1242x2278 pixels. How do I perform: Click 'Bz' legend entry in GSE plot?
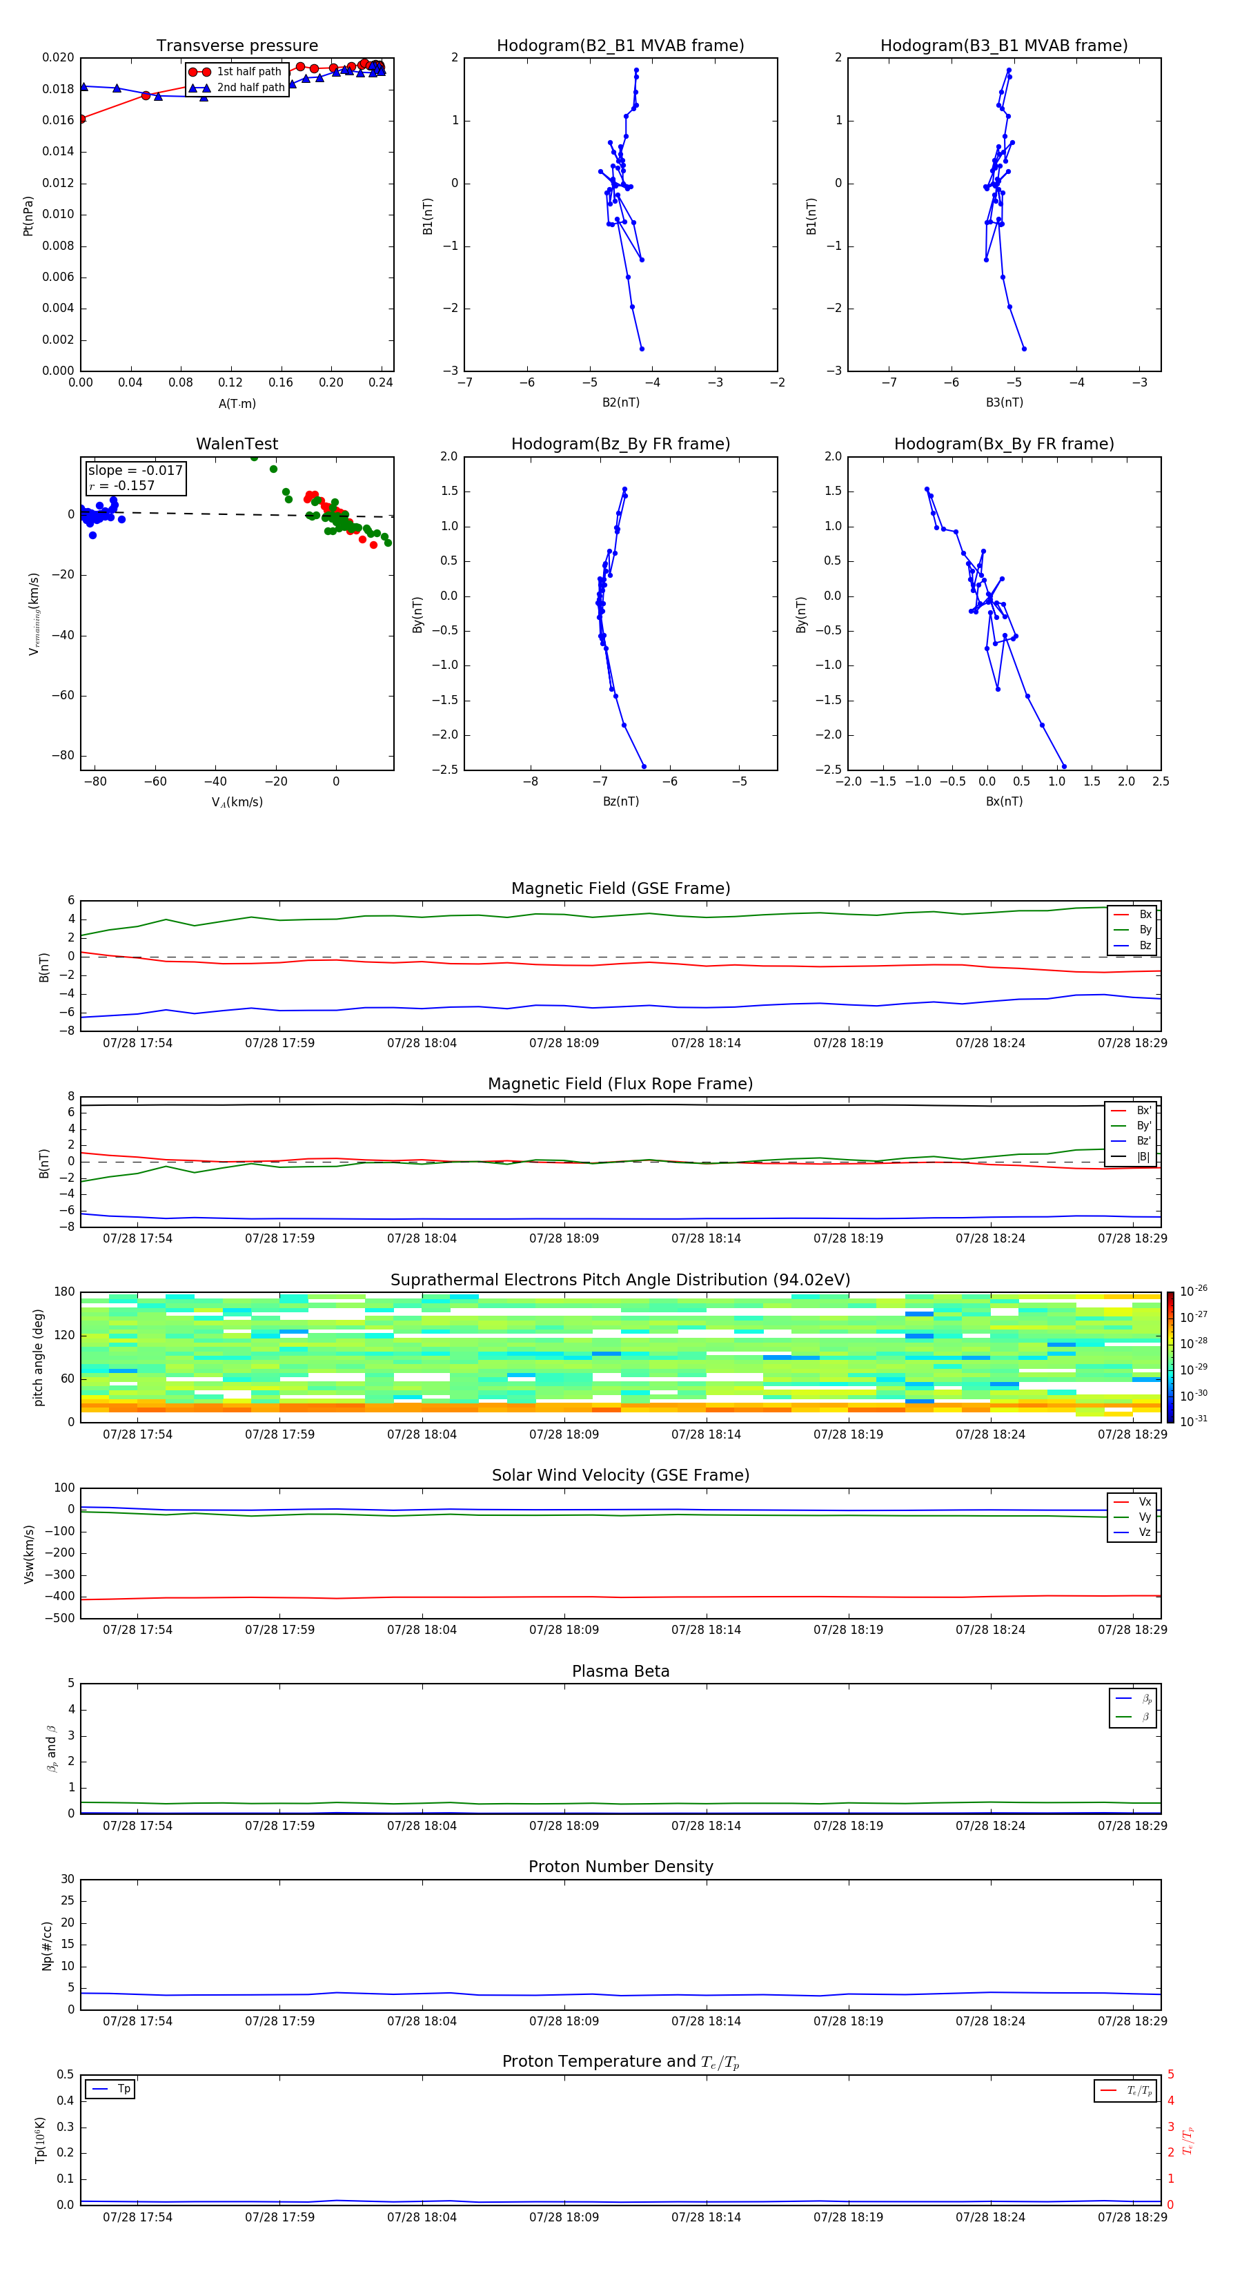pos(1133,945)
